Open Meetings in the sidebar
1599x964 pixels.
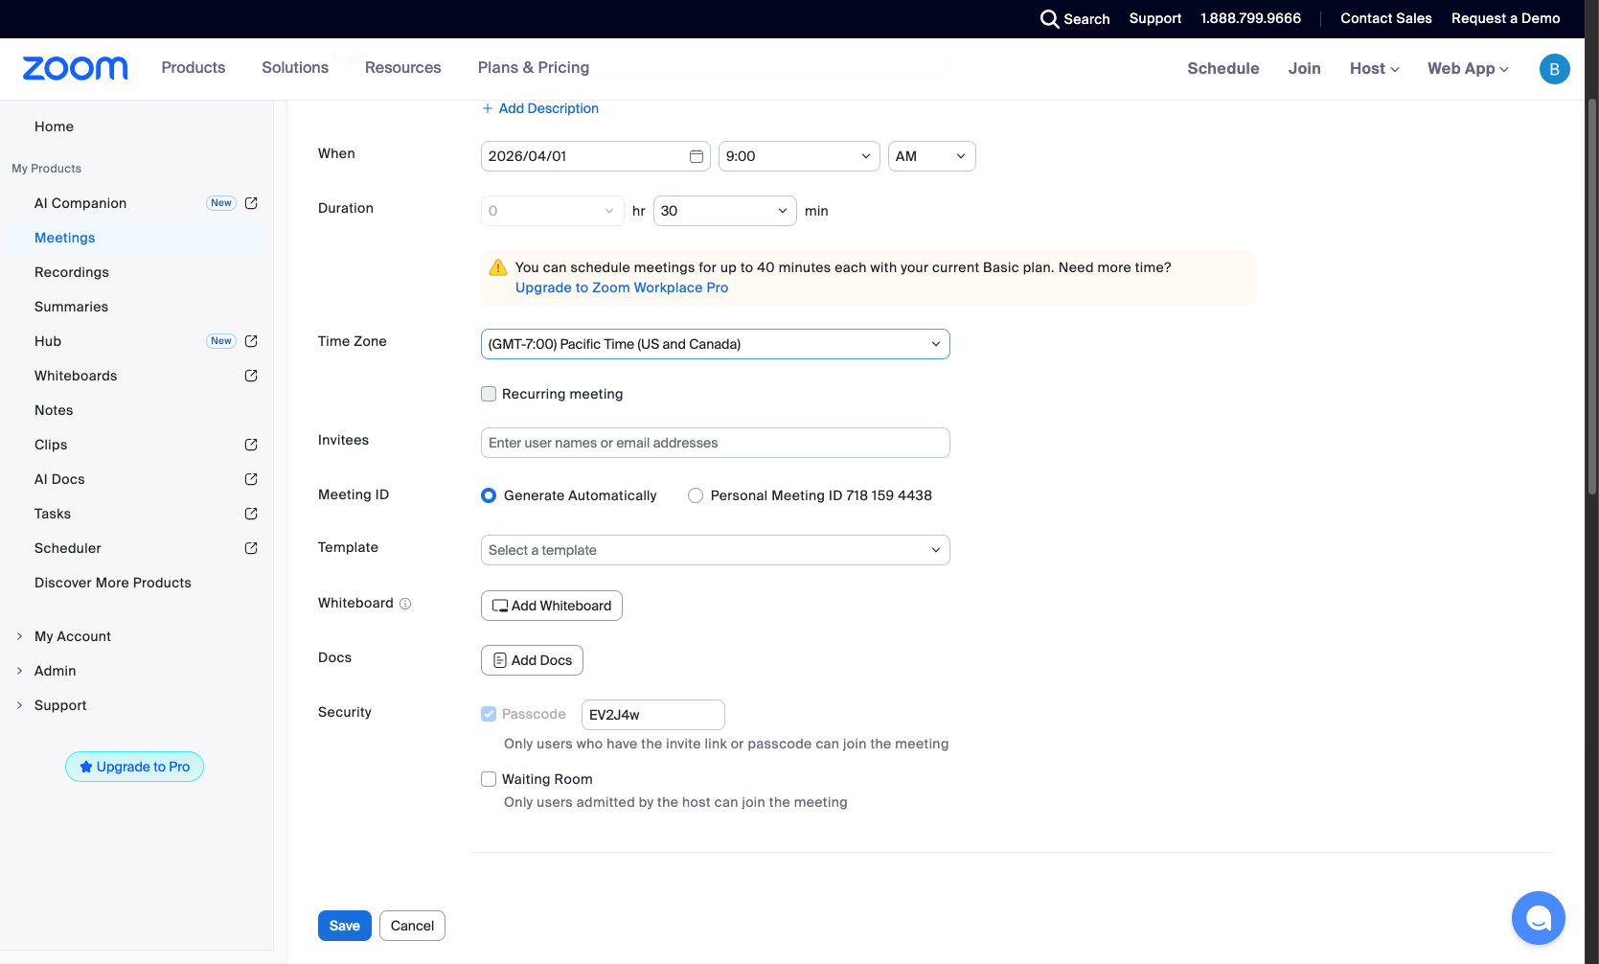coord(65,238)
